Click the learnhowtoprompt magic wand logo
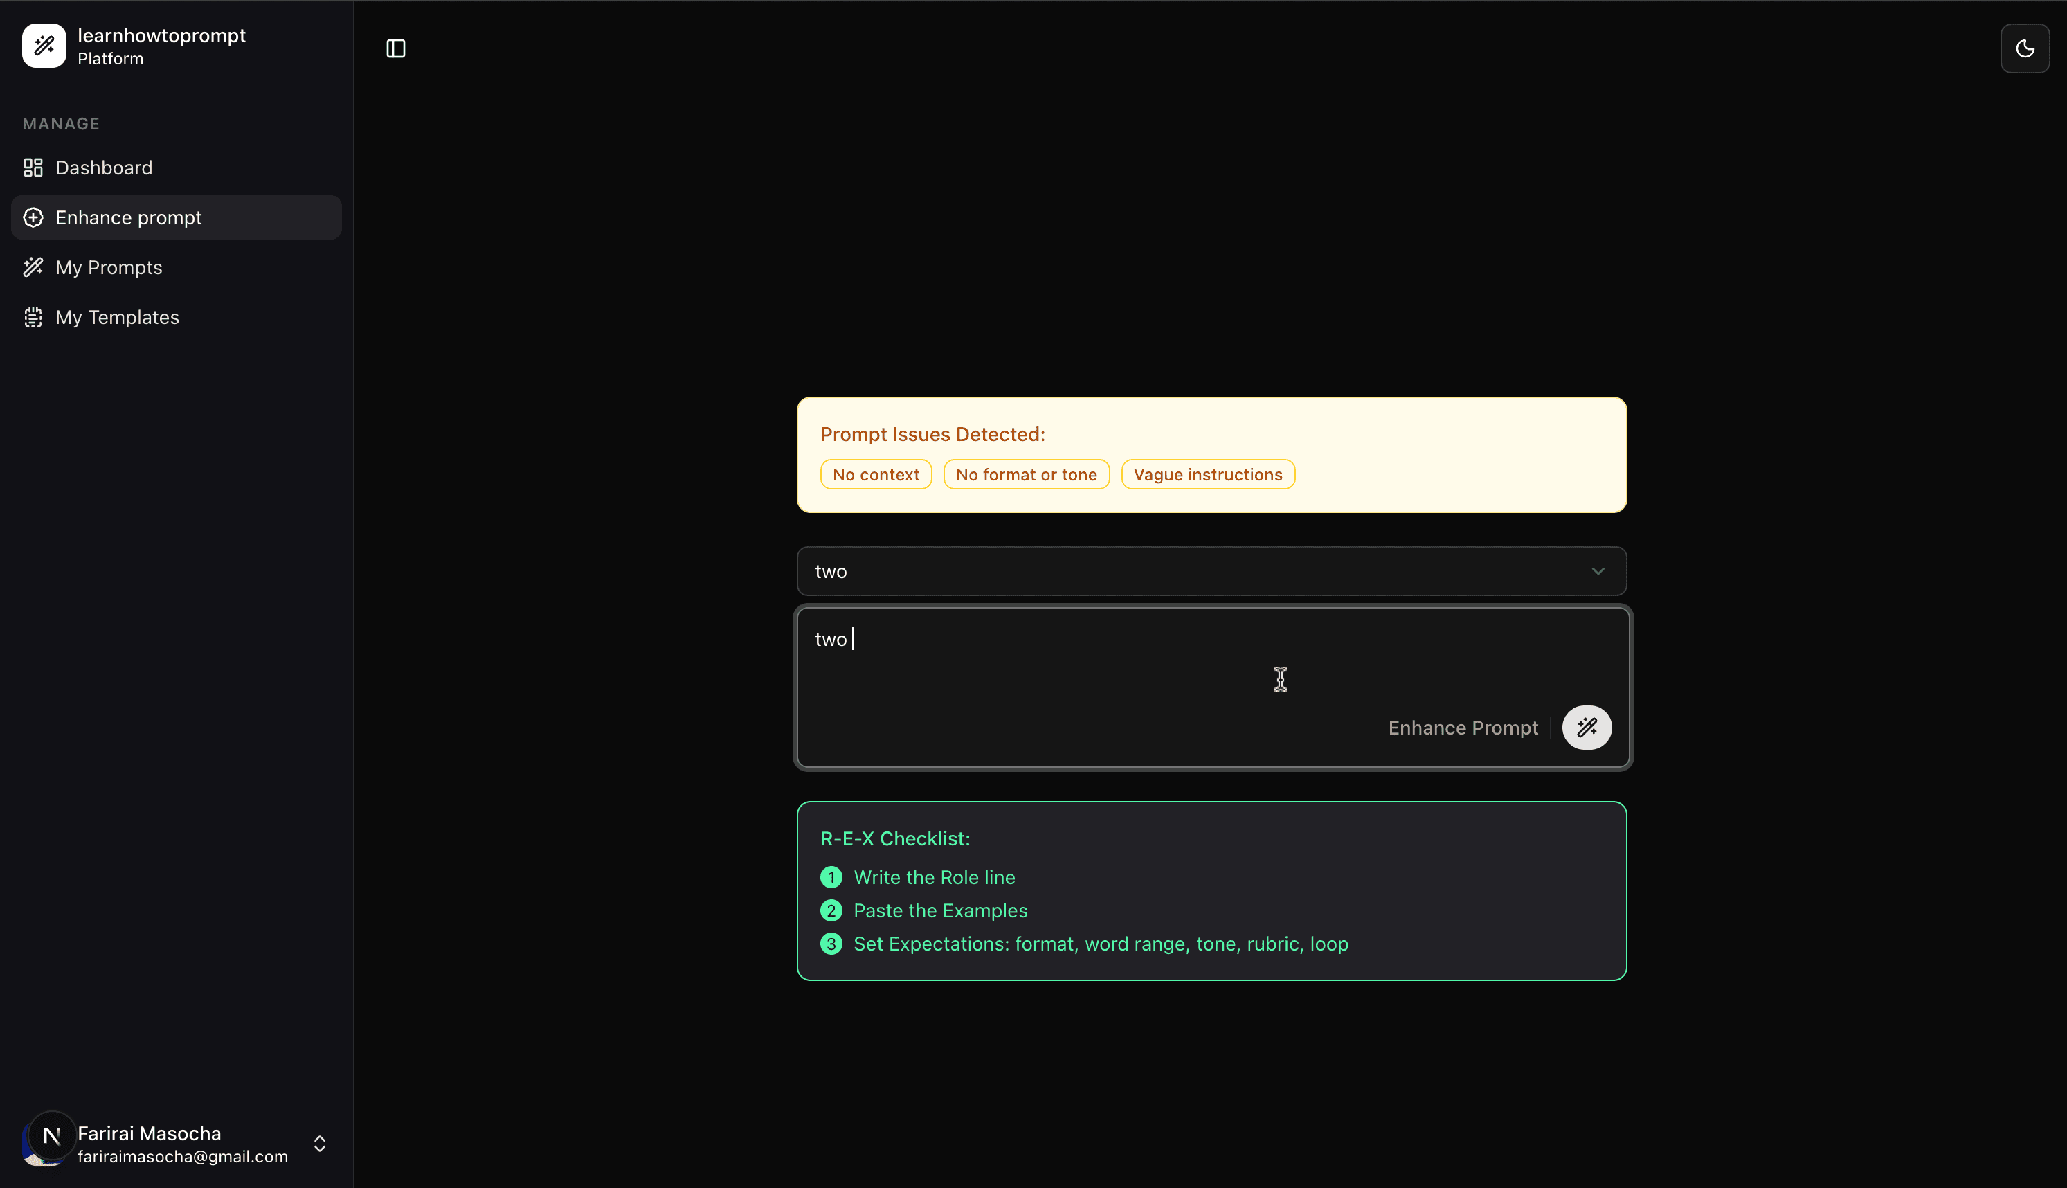Screen dimensions: 2067x1188 click(44, 46)
